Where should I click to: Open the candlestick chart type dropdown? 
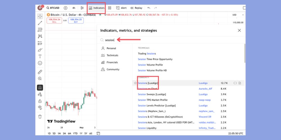[x=82, y=8]
